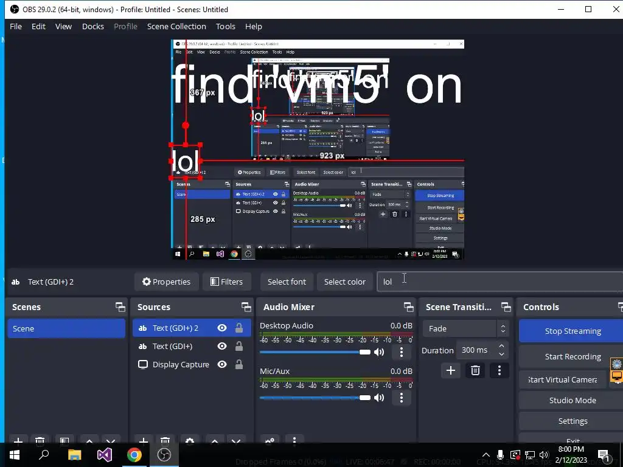Open the View menu

(63, 26)
